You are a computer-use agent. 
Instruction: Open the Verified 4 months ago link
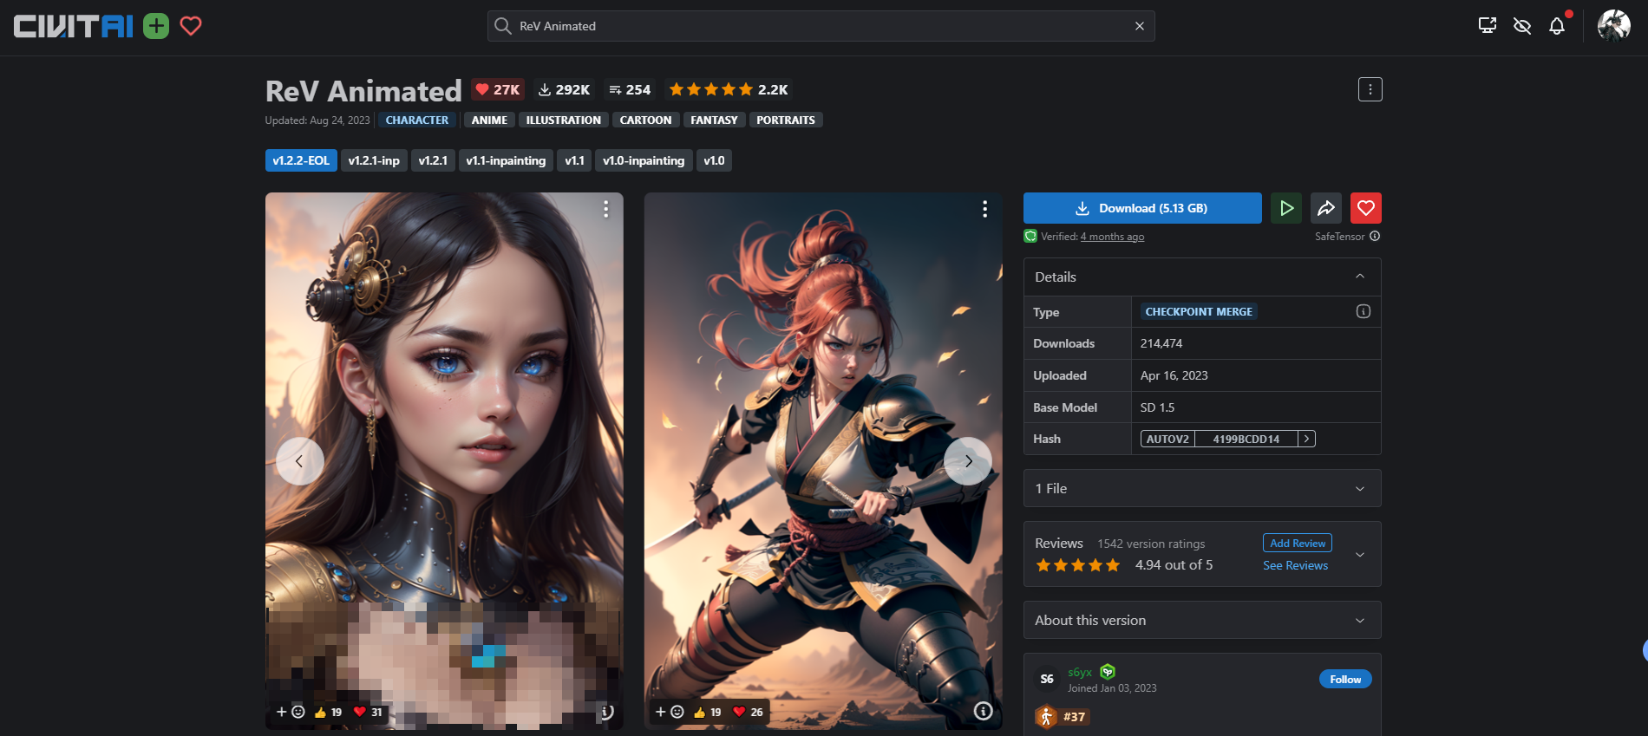point(1112,237)
